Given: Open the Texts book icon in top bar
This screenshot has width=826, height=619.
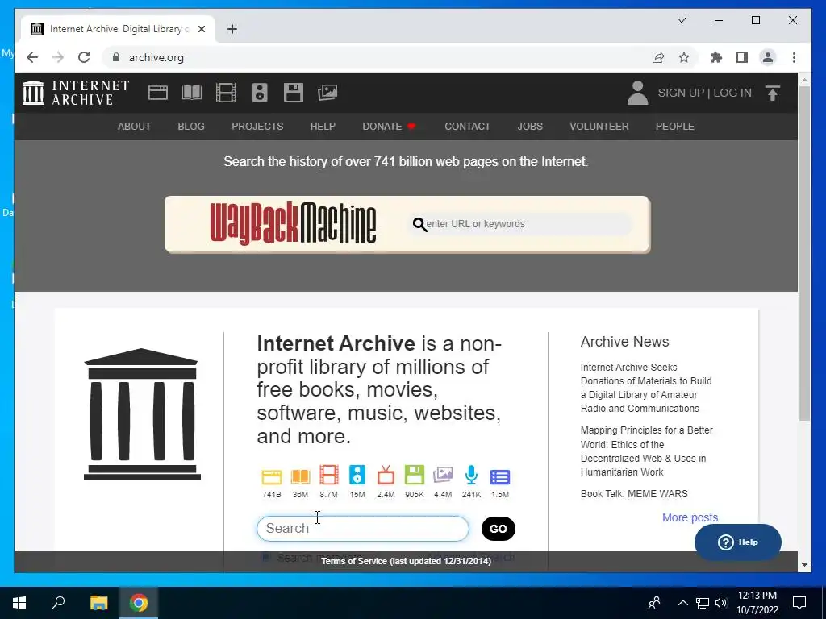Looking at the screenshot, I should tap(192, 93).
